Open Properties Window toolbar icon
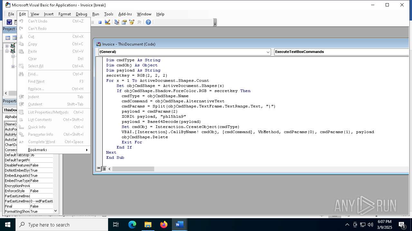 coord(124,22)
